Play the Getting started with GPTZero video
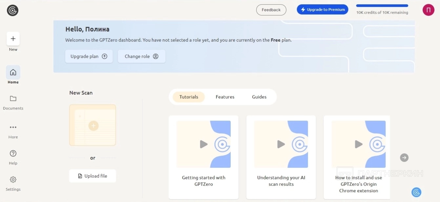Screen dimensions: 440x202 coord(204,144)
